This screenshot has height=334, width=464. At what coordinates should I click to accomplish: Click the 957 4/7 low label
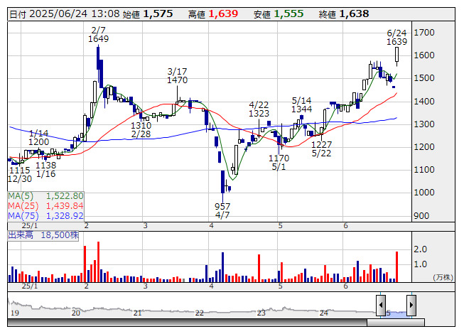222,210
